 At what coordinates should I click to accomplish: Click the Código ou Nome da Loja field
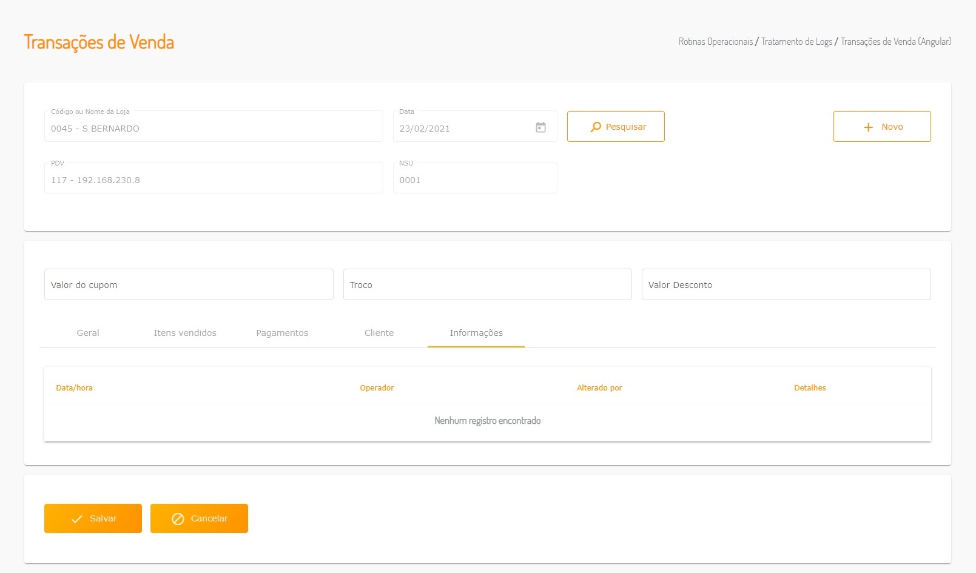[214, 126]
